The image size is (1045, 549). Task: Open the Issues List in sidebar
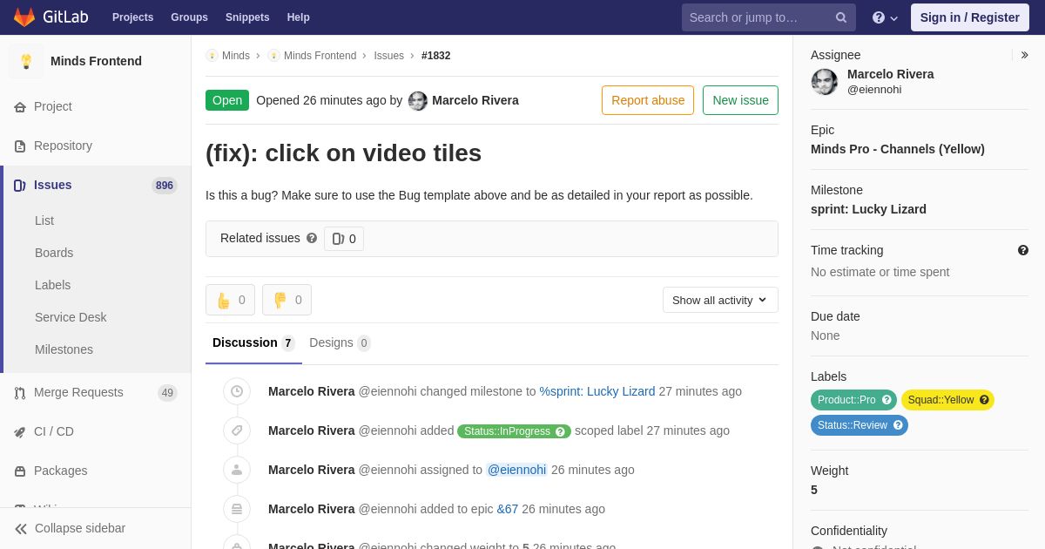pyautogui.click(x=44, y=220)
